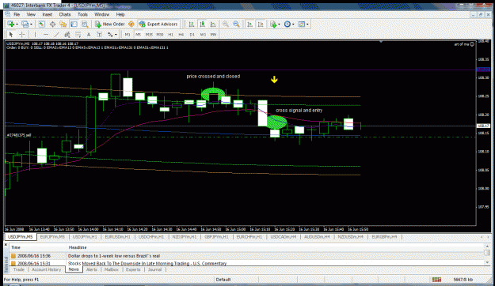The height and width of the screenshot is (286, 495).
Task: Open the new chart icon
Action: (x=11, y=24)
